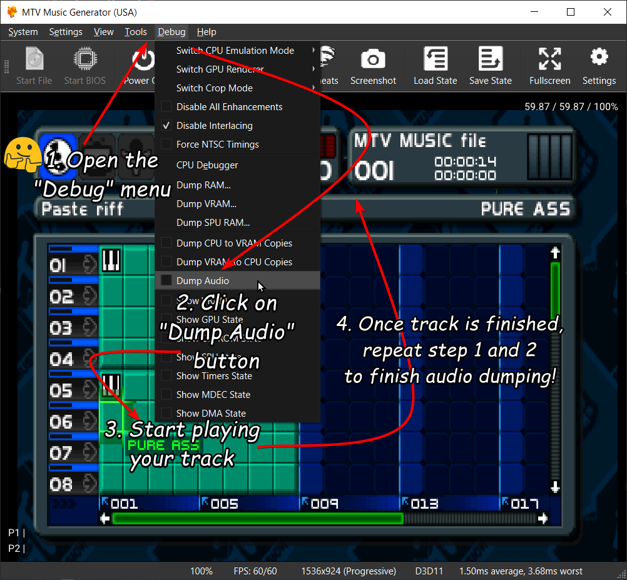Viewport: 627px width, 580px height.
Task: Click the FPS: 60/60 status bar entry
Action: (255, 571)
